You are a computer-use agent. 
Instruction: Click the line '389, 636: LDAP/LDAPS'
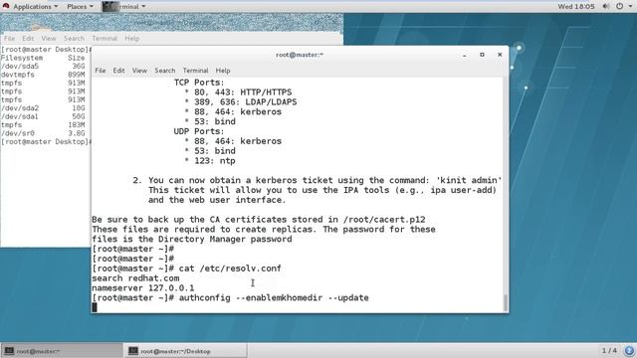pos(246,102)
